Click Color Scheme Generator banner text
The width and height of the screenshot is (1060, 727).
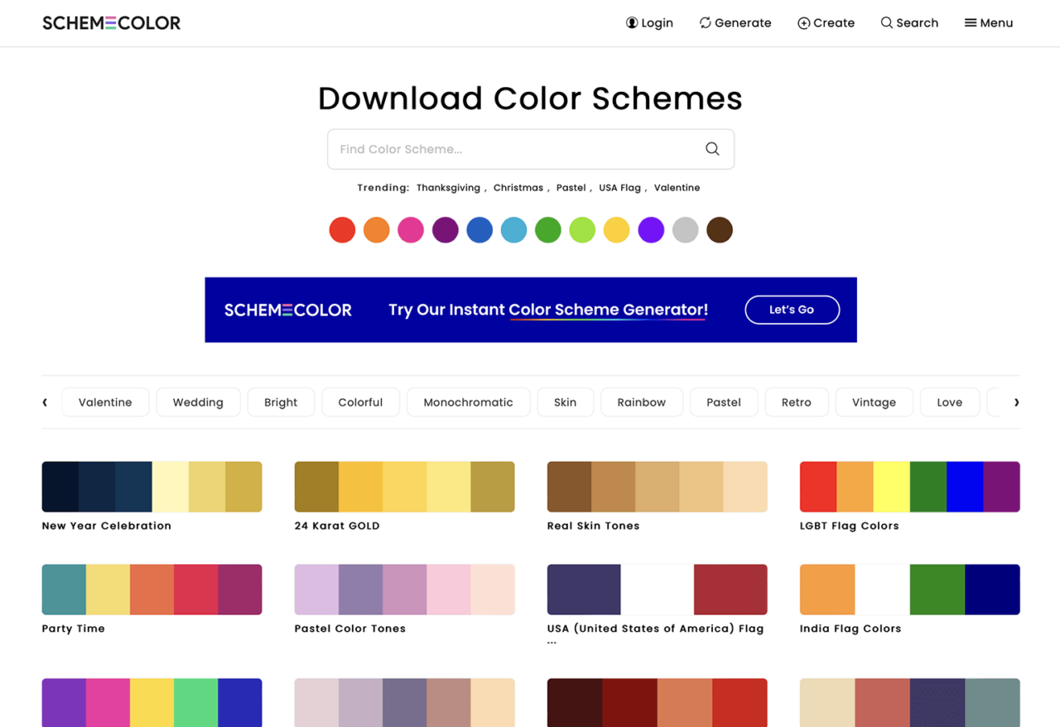click(x=609, y=310)
